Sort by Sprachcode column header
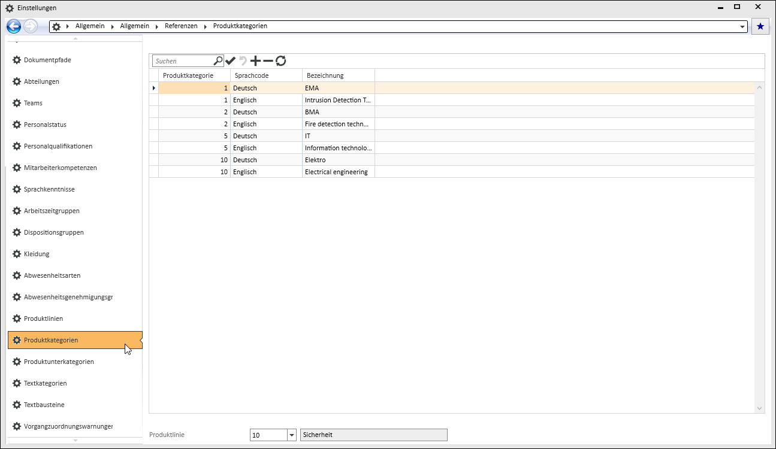 point(266,75)
